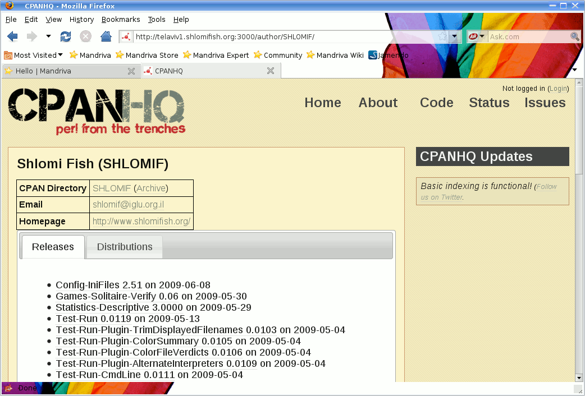Open the Mandriva bookmark
The image size is (585, 396).
pos(90,55)
